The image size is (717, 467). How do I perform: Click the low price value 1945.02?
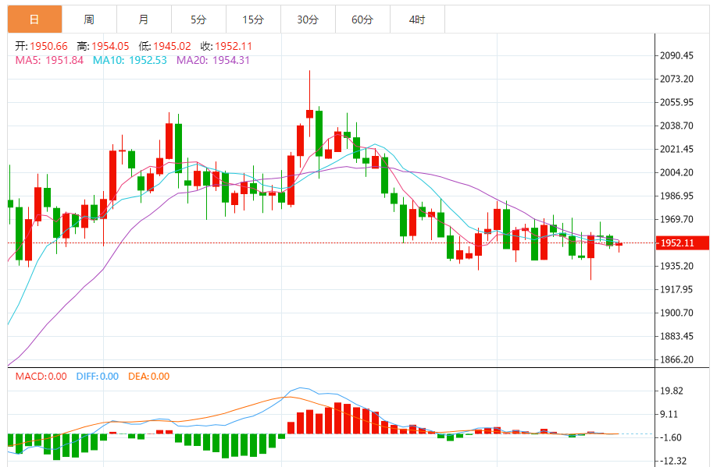172,46
